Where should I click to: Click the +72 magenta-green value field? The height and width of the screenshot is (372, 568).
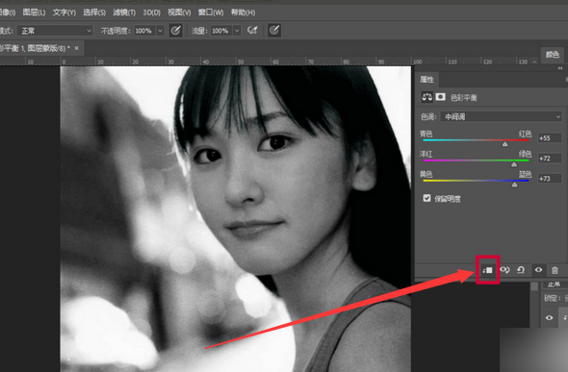pyautogui.click(x=550, y=159)
